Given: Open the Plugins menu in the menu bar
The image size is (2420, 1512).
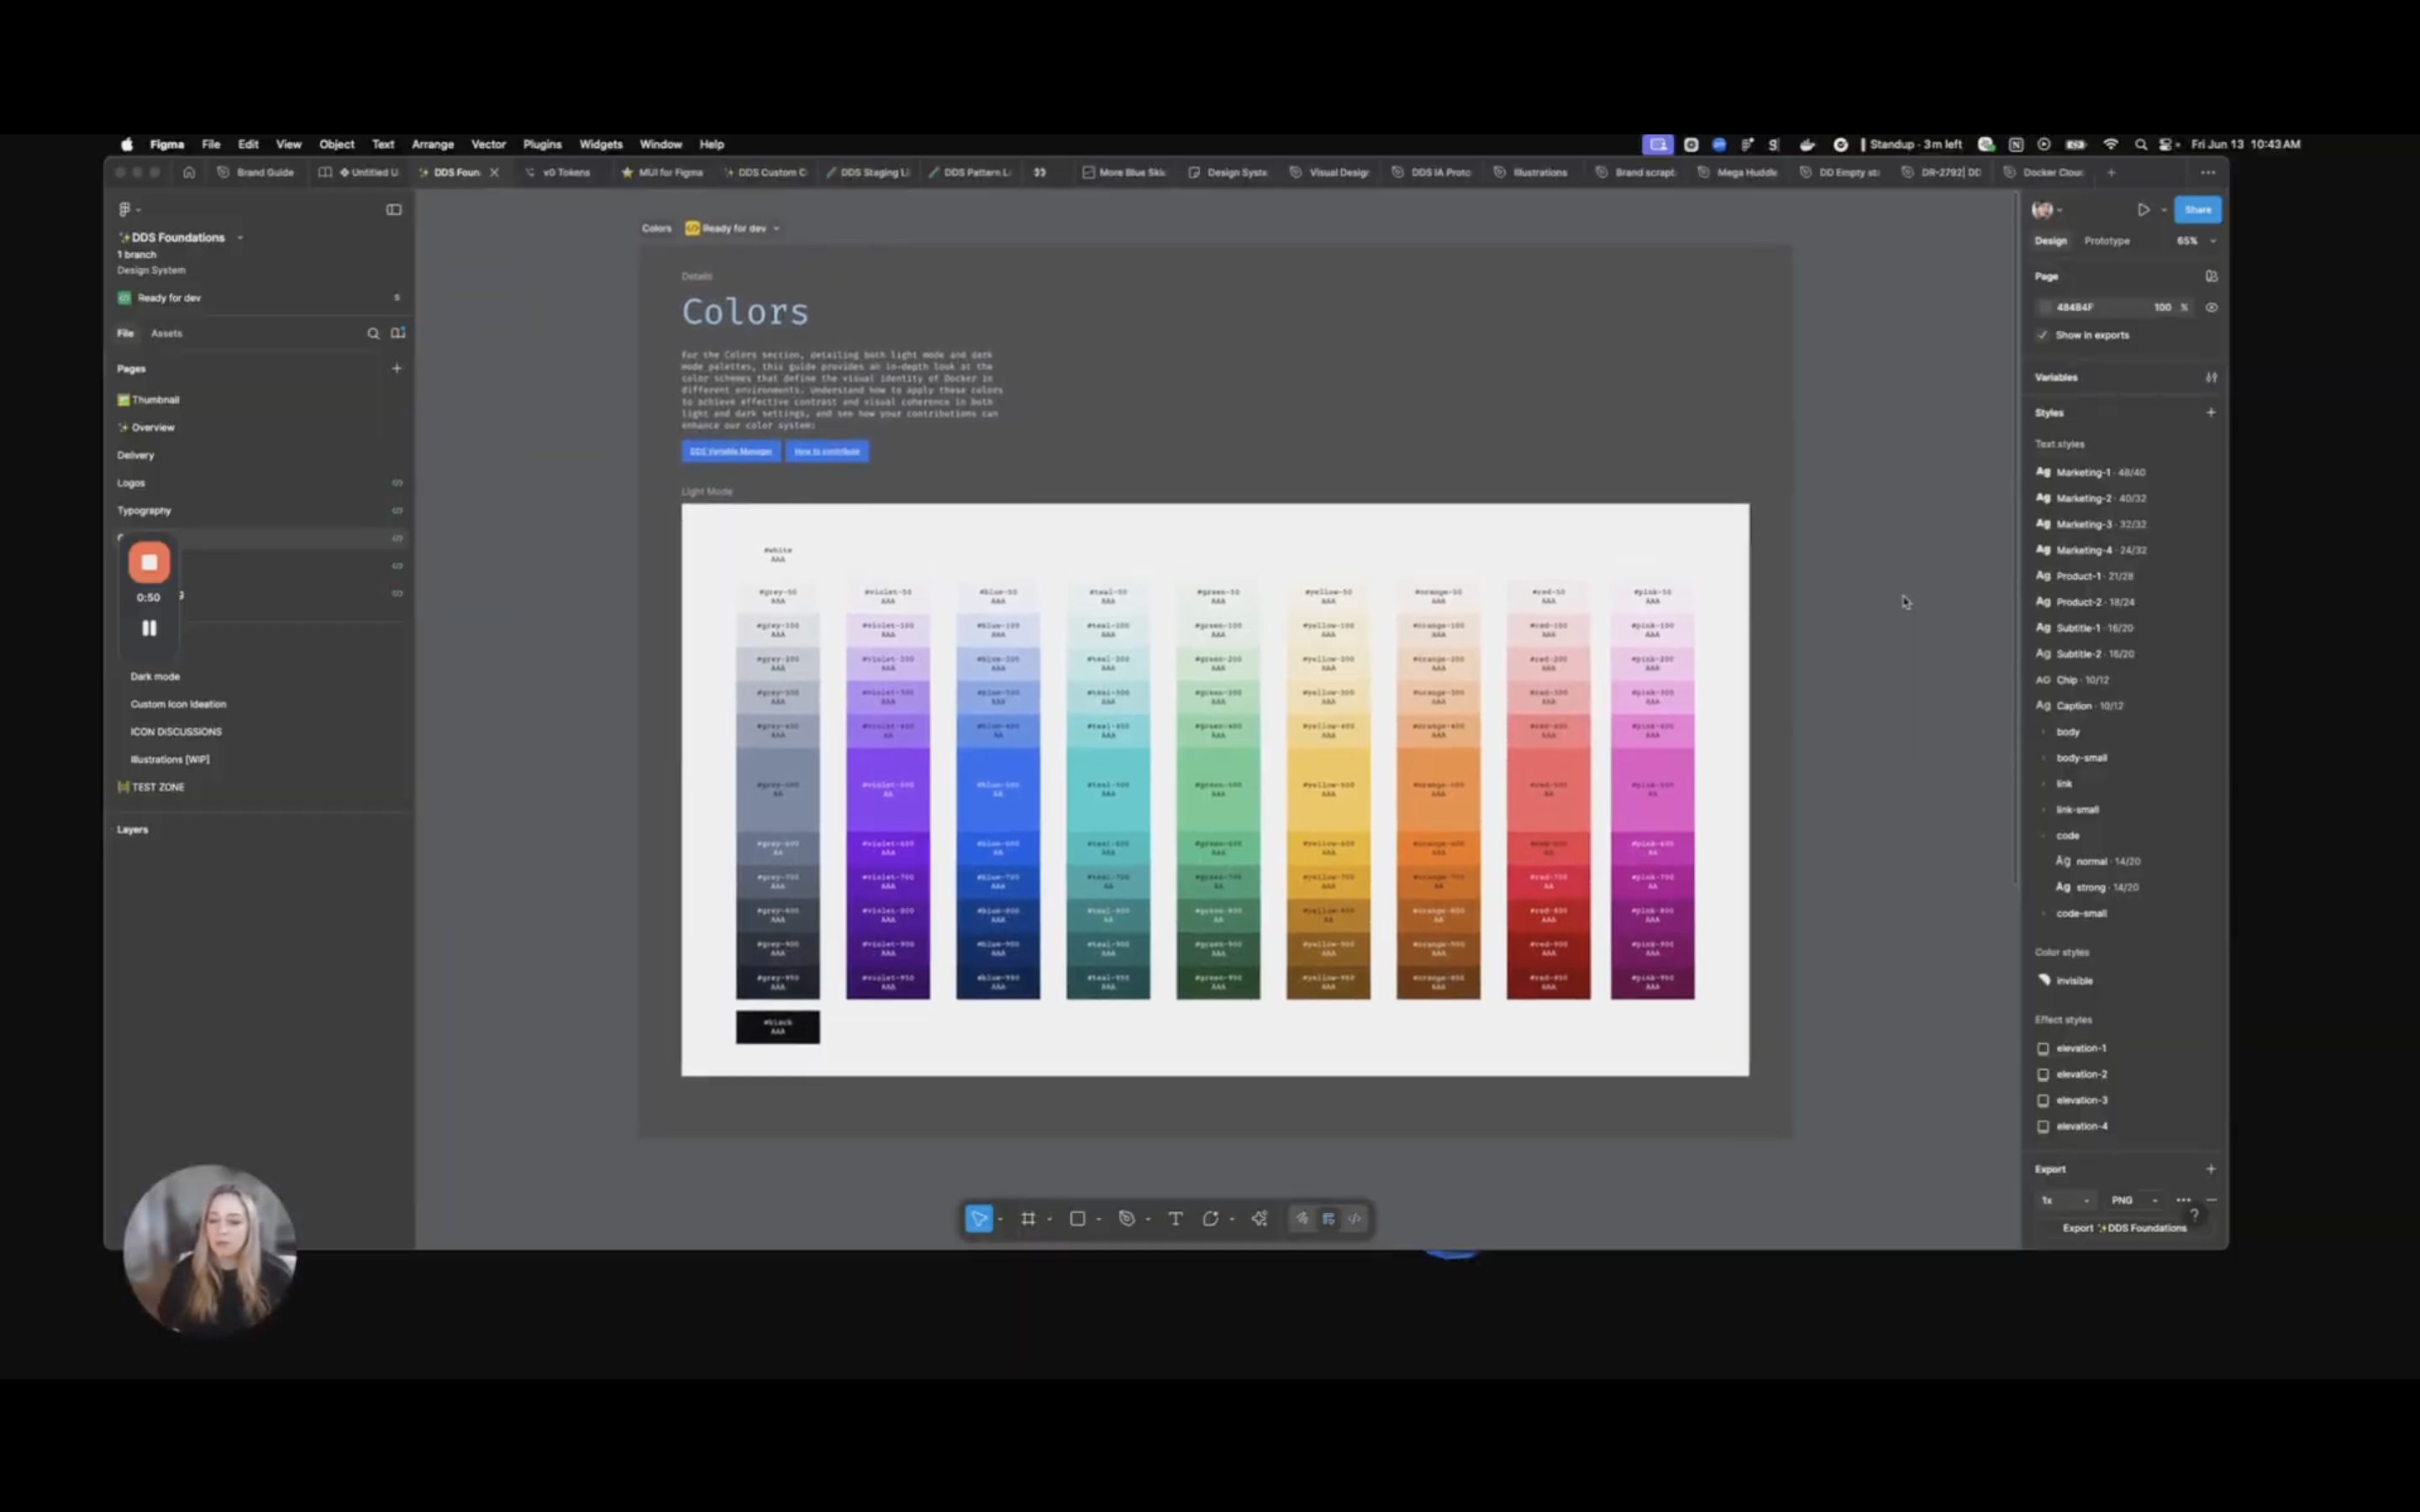Looking at the screenshot, I should (x=542, y=144).
